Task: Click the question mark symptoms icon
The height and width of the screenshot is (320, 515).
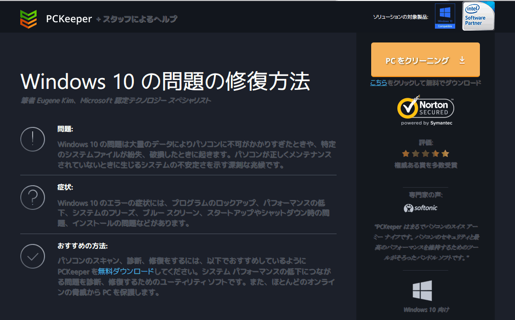Action: (x=33, y=198)
